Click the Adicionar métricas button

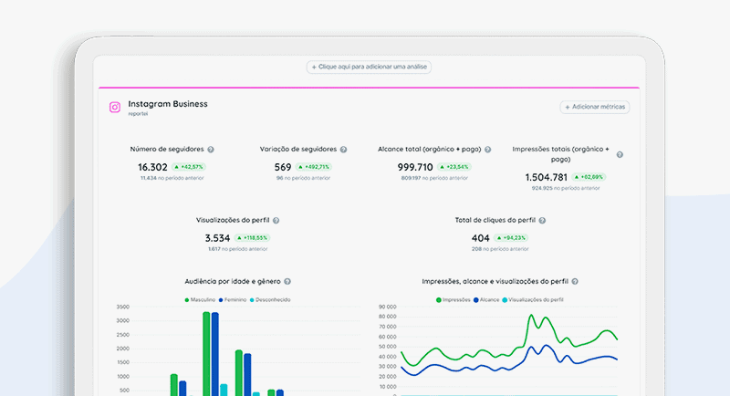pyautogui.click(x=595, y=107)
